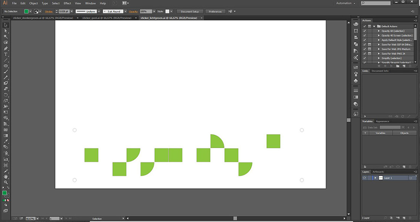Activate the Type tool

pyautogui.click(x=6, y=54)
